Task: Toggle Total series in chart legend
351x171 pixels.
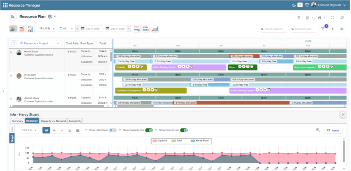Action: point(177,141)
